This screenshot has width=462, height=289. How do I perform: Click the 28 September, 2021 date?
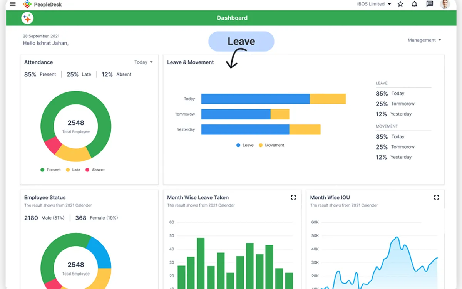(x=41, y=36)
